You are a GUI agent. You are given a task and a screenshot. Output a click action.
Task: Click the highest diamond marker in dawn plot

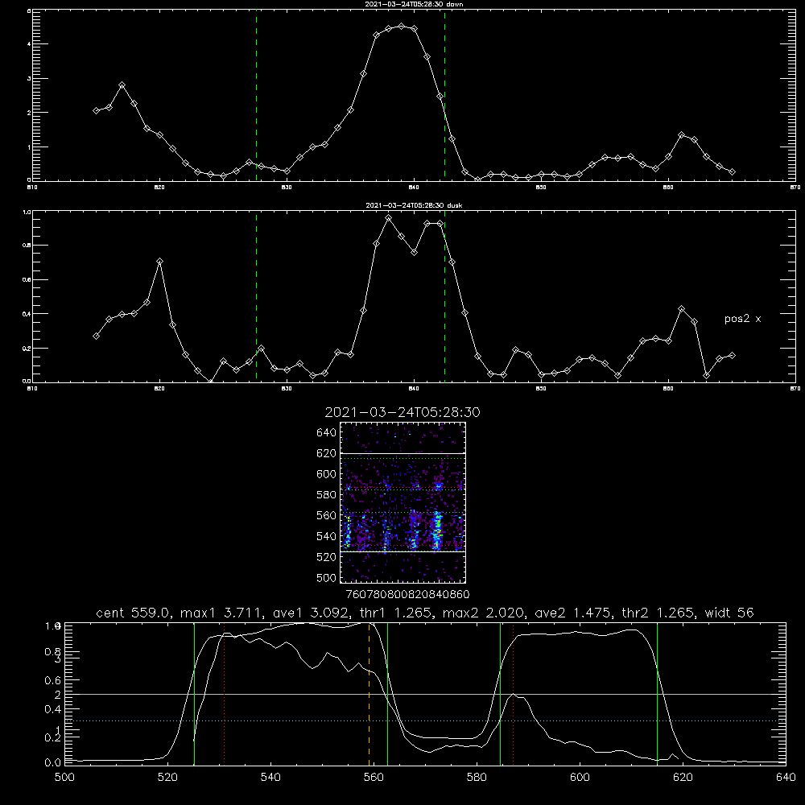click(x=402, y=27)
